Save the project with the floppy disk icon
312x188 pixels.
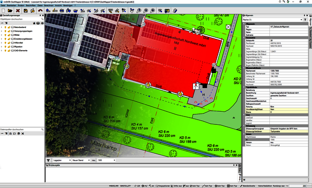25,11
